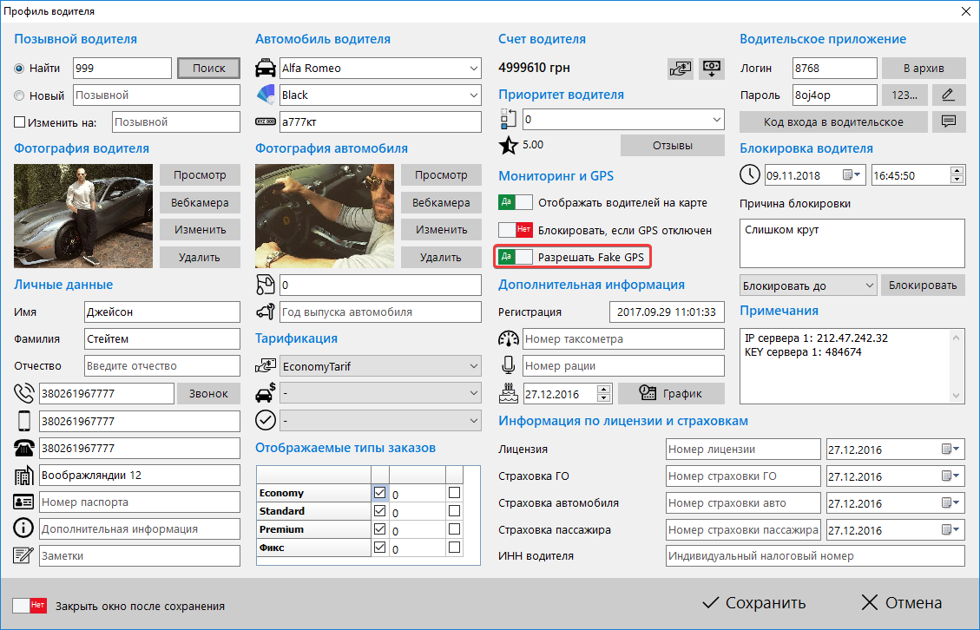Click the tariff money icon beside EconomyTarif
The width and height of the screenshot is (980, 630).
[x=266, y=365]
